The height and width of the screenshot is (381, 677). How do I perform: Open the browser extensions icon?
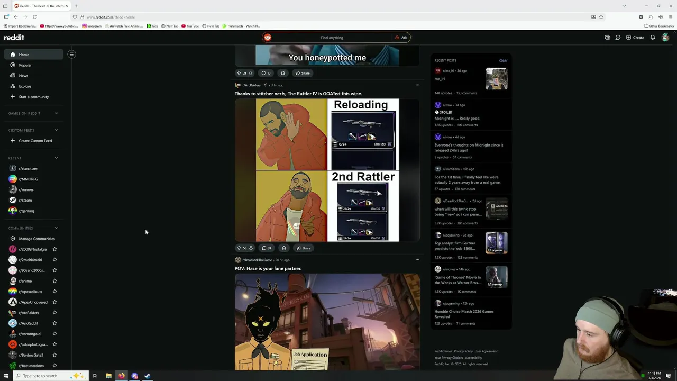pyautogui.click(x=651, y=17)
